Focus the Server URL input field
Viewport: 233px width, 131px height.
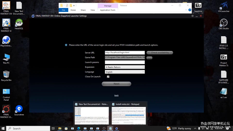click(125, 53)
